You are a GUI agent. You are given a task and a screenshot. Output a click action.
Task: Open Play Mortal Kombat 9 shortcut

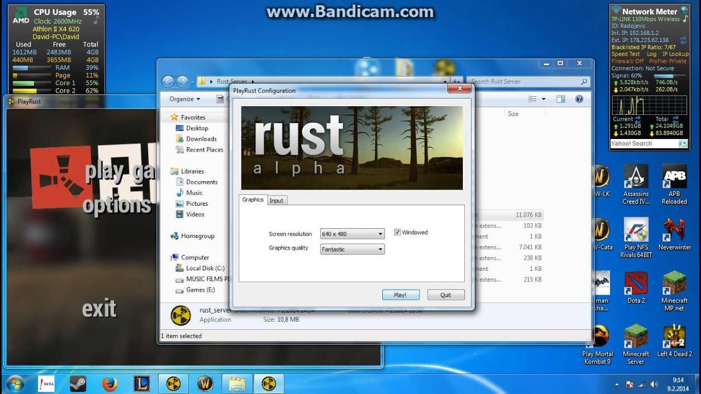(597, 345)
